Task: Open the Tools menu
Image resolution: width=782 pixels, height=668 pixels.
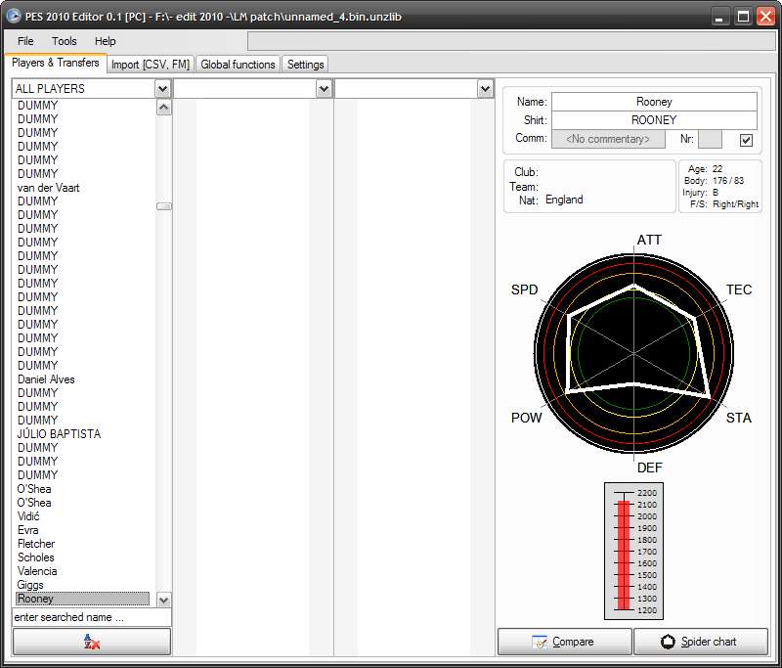Action: tap(65, 41)
